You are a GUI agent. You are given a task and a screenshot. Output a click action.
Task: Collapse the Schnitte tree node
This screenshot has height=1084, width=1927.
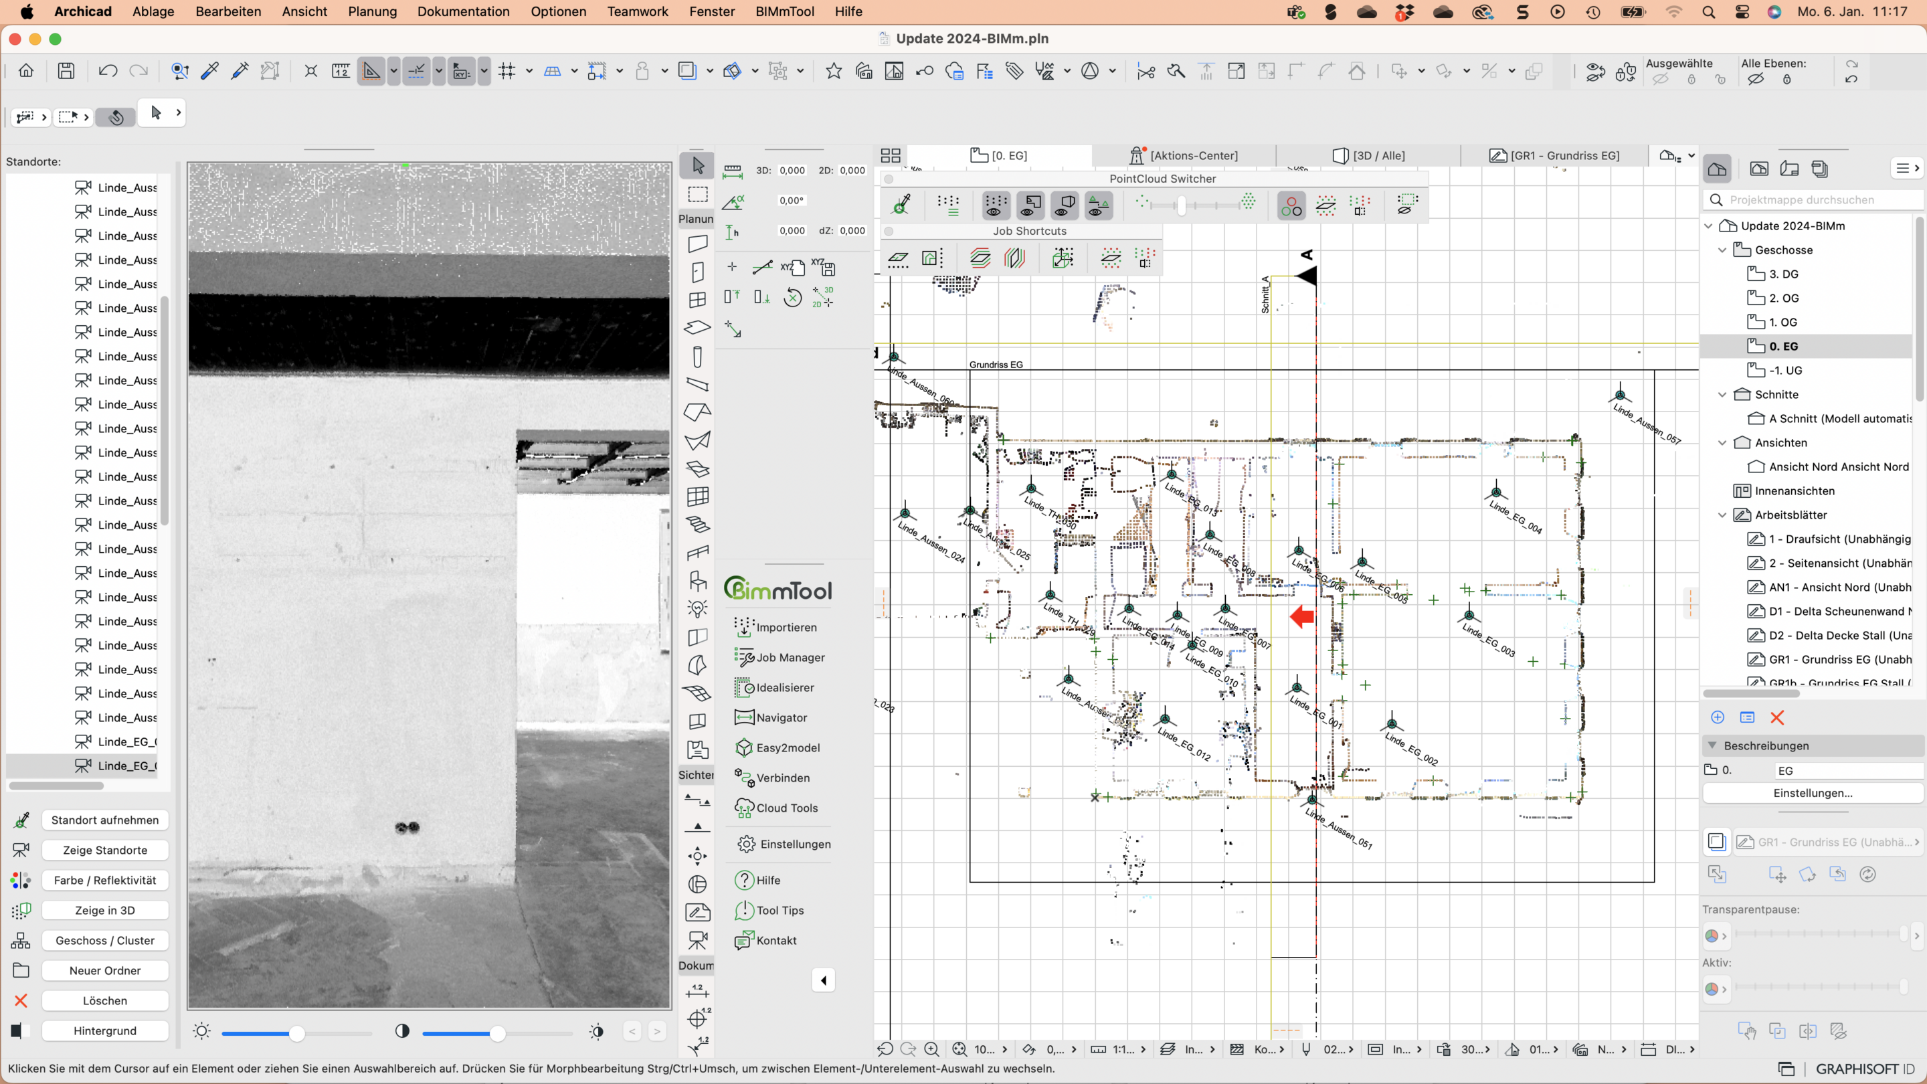(x=1722, y=394)
